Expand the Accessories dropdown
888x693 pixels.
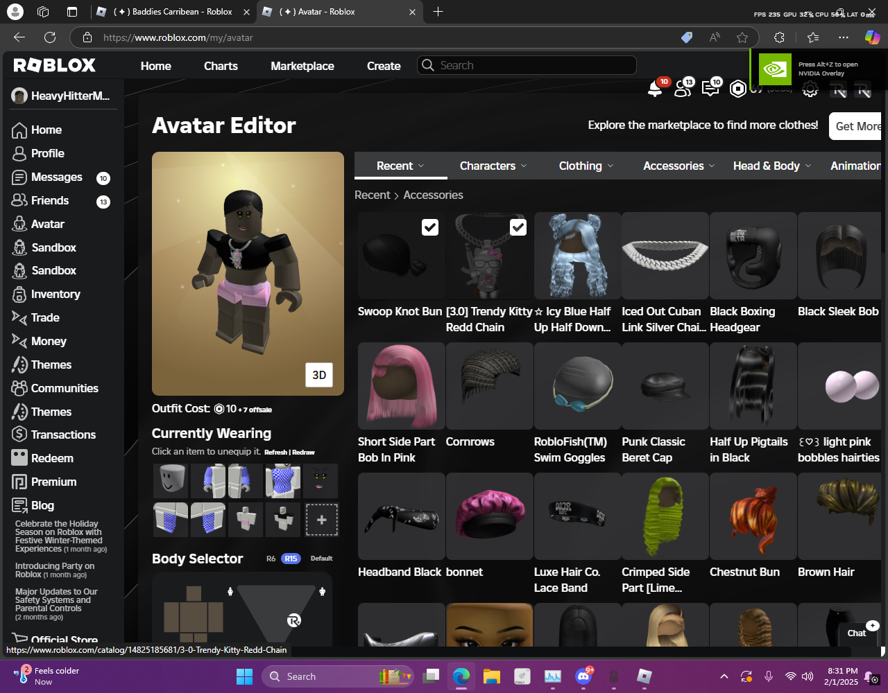click(x=679, y=166)
